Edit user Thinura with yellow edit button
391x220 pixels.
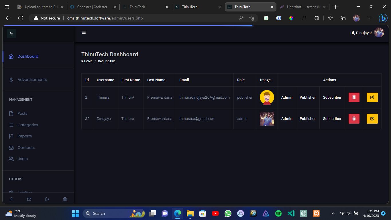372,98
